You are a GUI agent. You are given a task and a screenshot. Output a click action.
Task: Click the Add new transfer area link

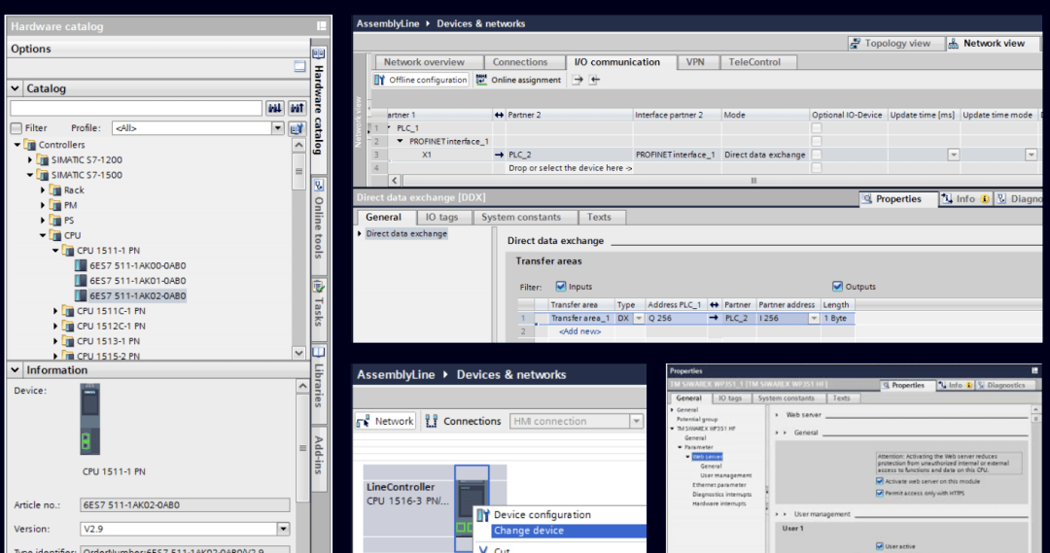pyautogui.click(x=579, y=331)
